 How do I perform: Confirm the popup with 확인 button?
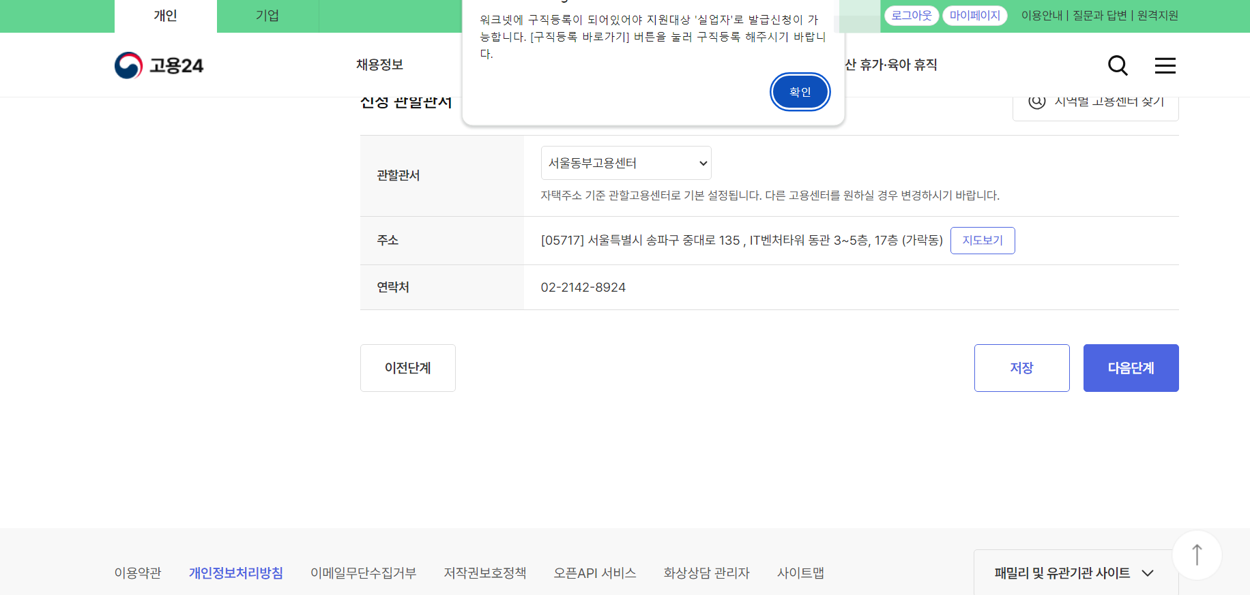pyautogui.click(x=800, y=92)
